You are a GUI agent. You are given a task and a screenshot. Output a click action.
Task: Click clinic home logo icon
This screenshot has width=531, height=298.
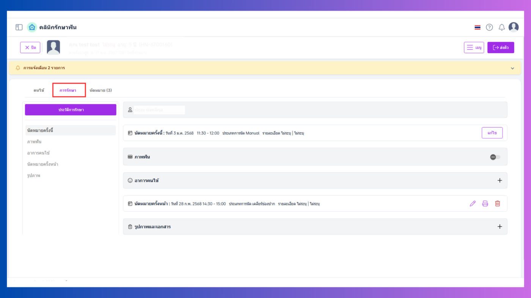pos(32,27)
